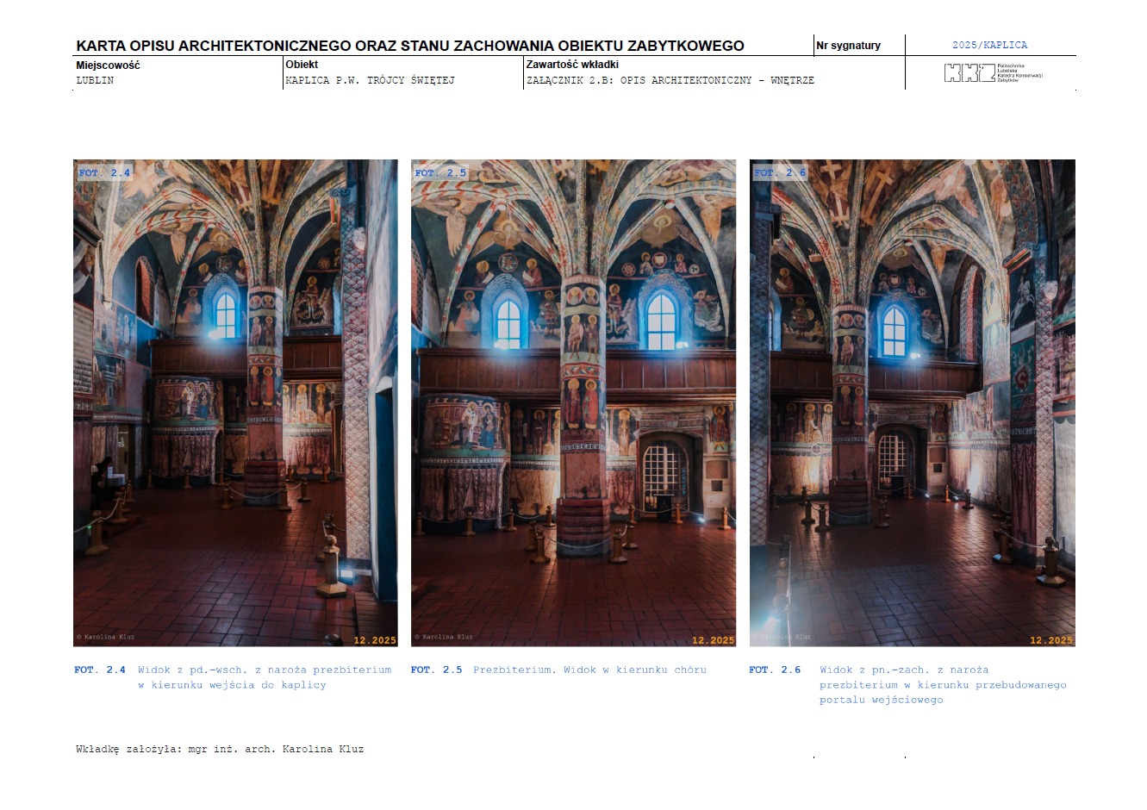Click the 'Zawartość wkładki' label
Screen dimensions: 1147x810
click(x=572, y=65)
